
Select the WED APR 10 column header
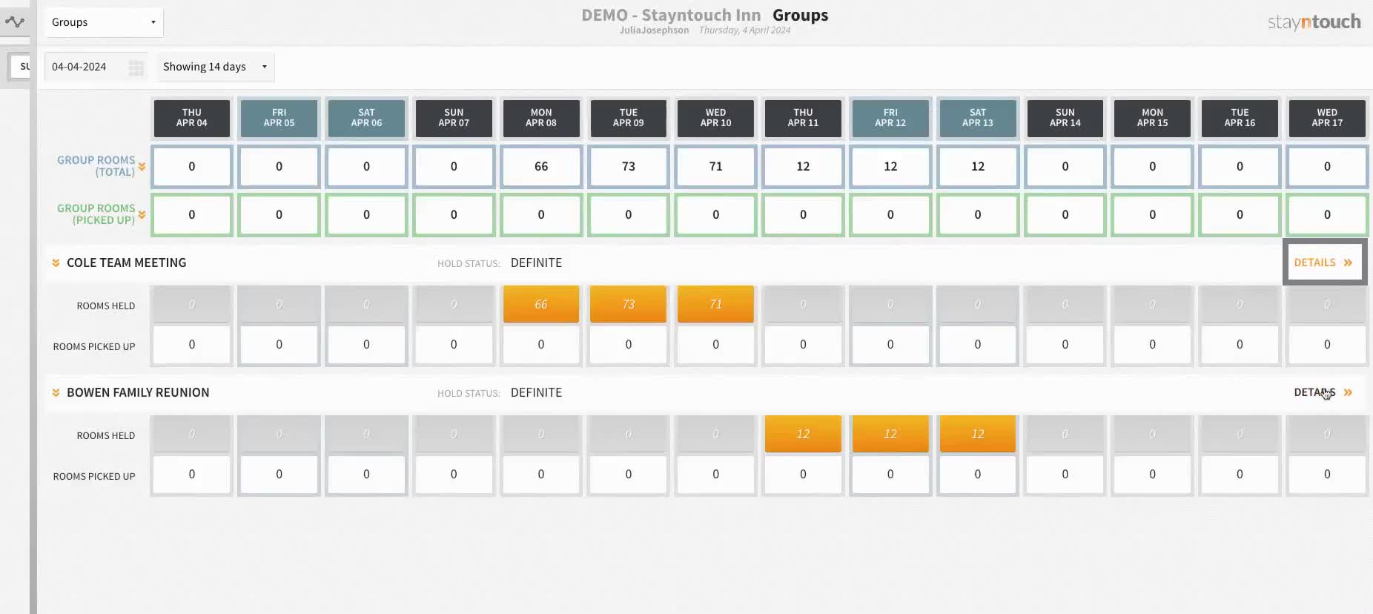coord(716,118)
